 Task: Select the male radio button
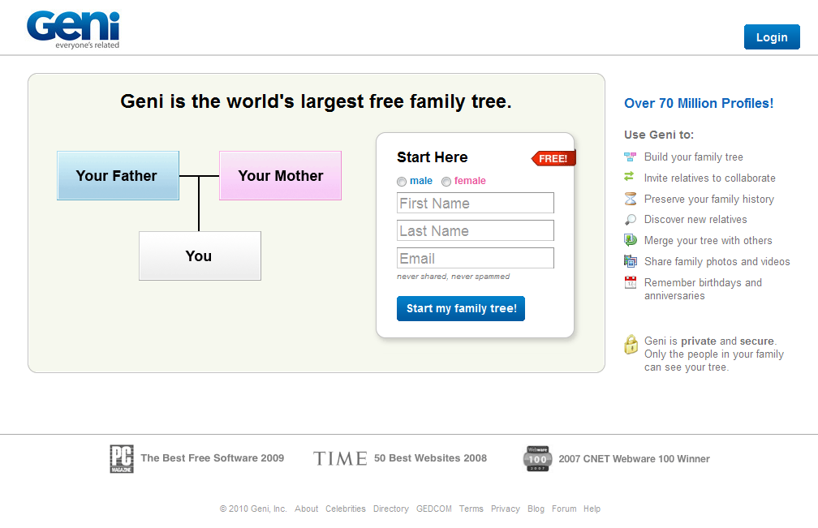coord(402,181)
